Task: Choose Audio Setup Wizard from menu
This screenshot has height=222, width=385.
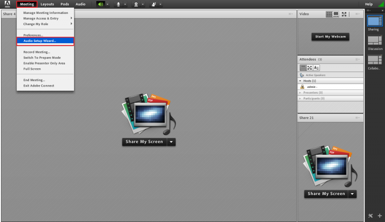Action: (x=40, y=41)
